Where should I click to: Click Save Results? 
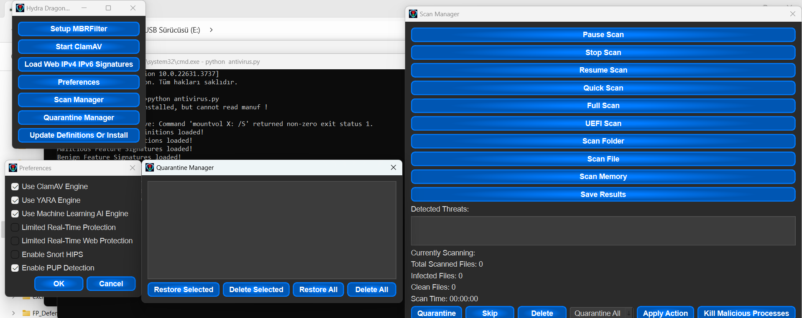(603, 194)
